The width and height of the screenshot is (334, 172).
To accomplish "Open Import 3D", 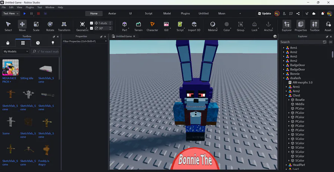I will tap(194, 26).
